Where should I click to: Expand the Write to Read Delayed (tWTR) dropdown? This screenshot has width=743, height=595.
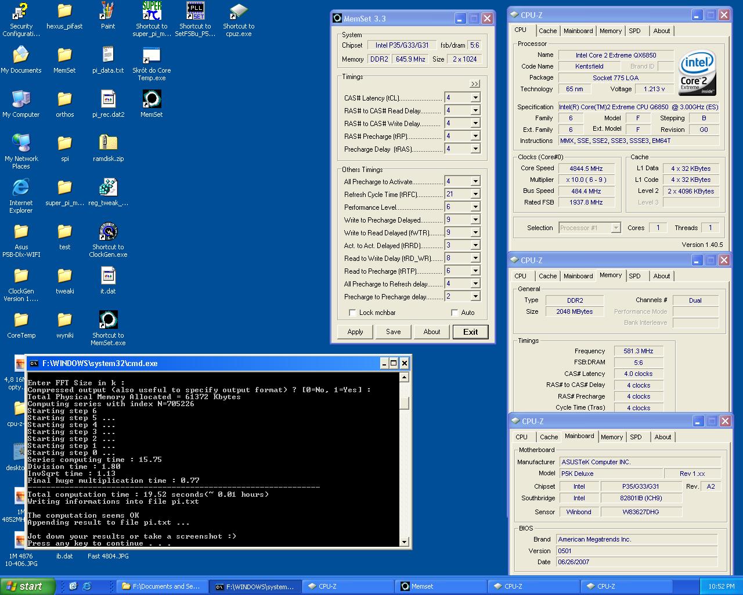[475, 232]
